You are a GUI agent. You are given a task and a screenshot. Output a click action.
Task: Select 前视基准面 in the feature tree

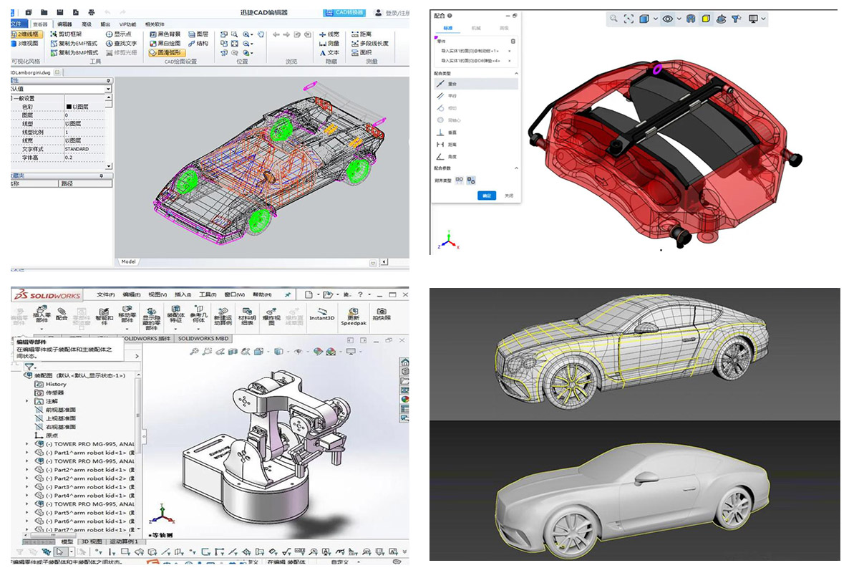point(54,409)
